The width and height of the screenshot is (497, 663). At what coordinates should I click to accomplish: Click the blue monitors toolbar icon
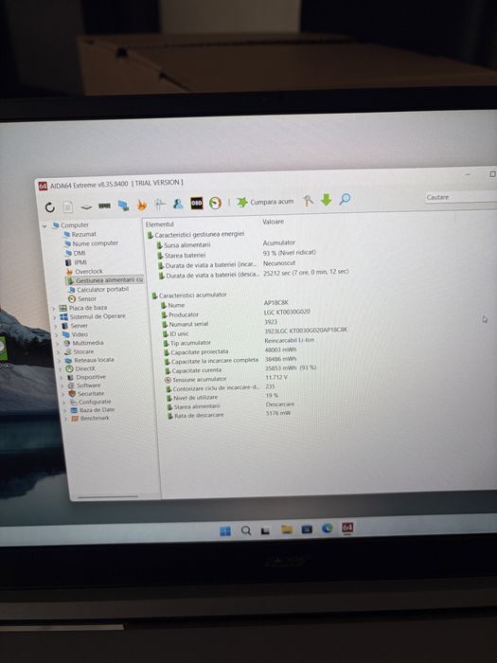pyautogui.click(x=123, y=206)
